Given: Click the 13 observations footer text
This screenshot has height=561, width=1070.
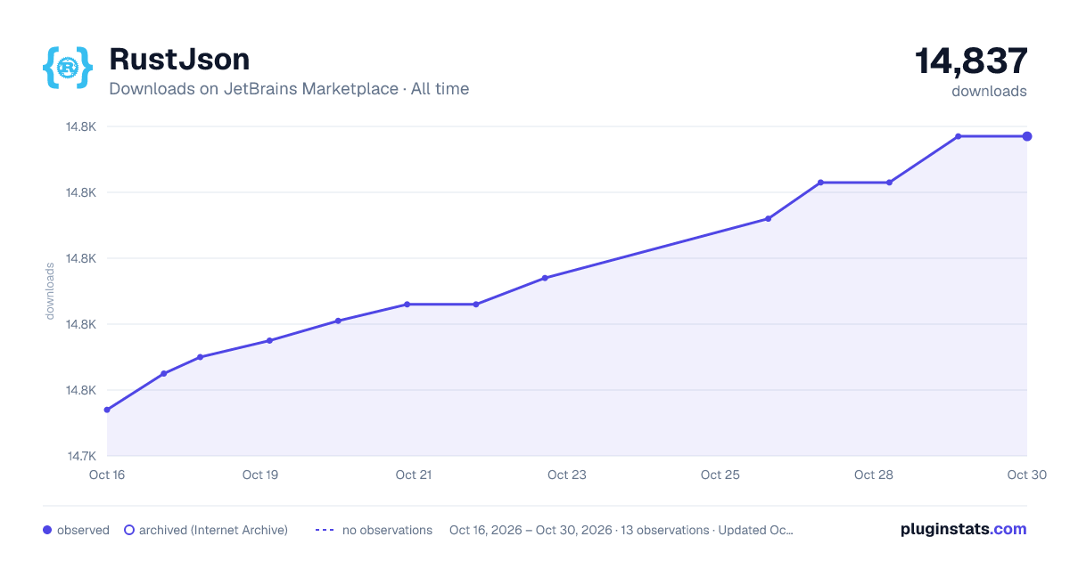Looking at the screenshot, I should [x=665, y=530].
